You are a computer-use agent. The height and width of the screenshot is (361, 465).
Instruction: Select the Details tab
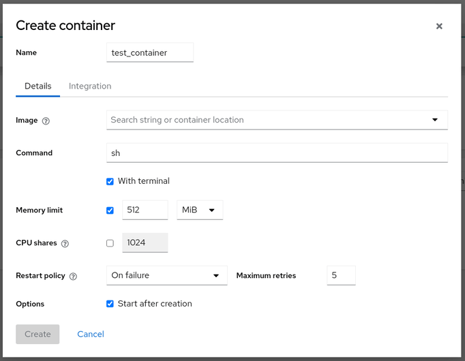click(38, 86)
